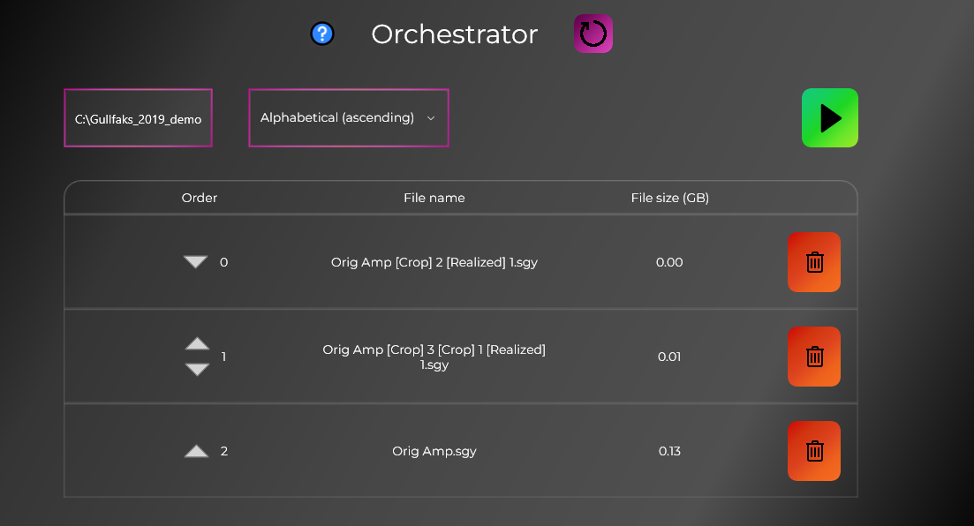Viewport: 974px width, 526px height.
Task: Move order 1 file up
Action: coord(198,343)
